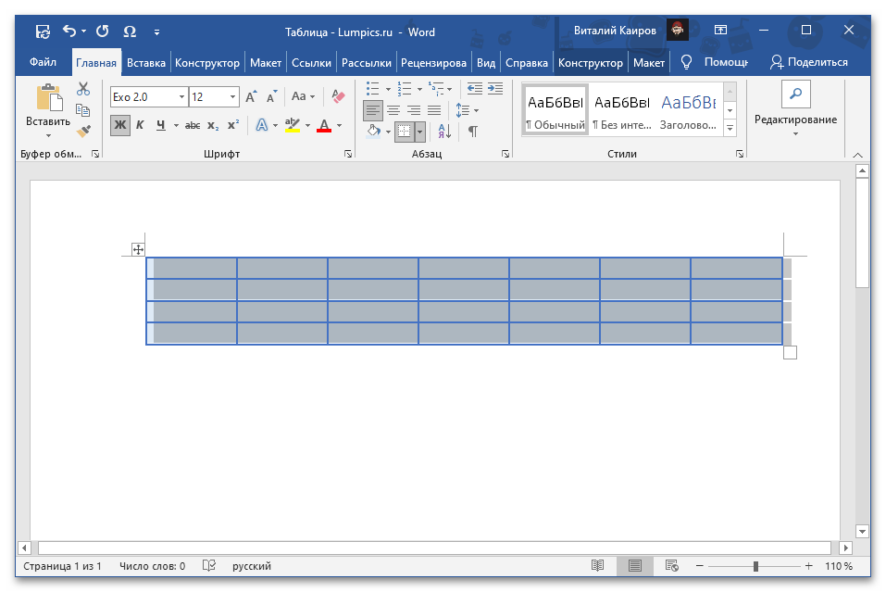Click numbered list button
886x592 pixels.
click(x=405, y=89)
